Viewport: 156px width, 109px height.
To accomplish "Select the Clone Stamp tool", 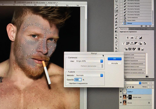I will pos(116,22).
